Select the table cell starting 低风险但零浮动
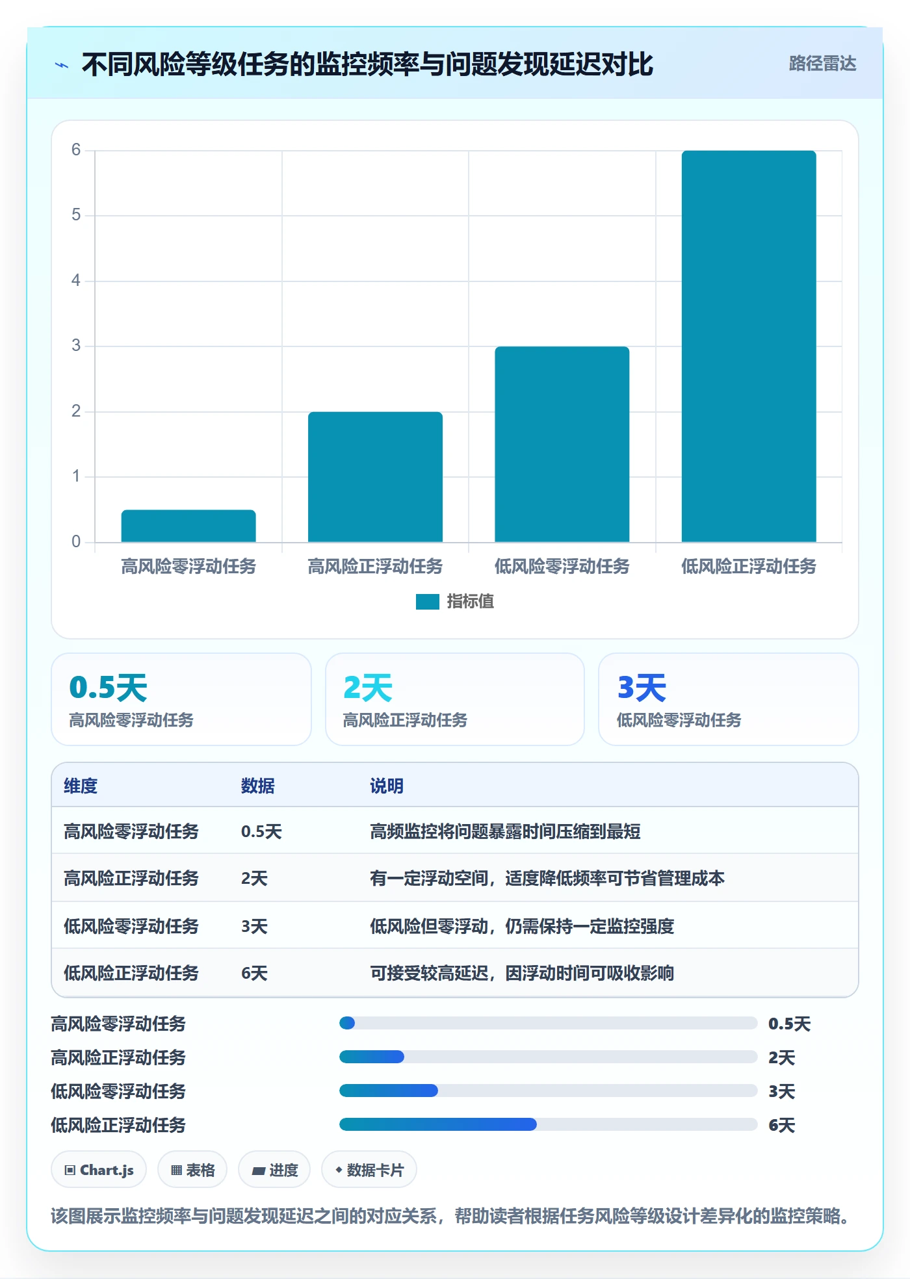 (x=522, y=926)
